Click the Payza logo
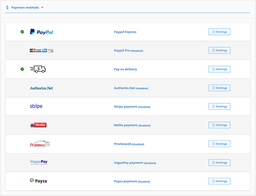This screenshot has height=196, width=256. point(38,181)
